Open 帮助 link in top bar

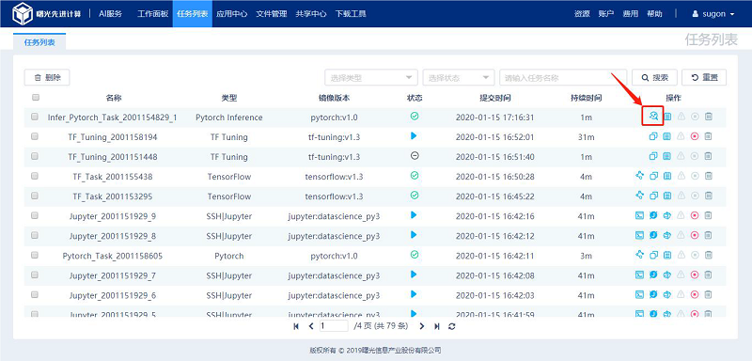pos(654,14)
